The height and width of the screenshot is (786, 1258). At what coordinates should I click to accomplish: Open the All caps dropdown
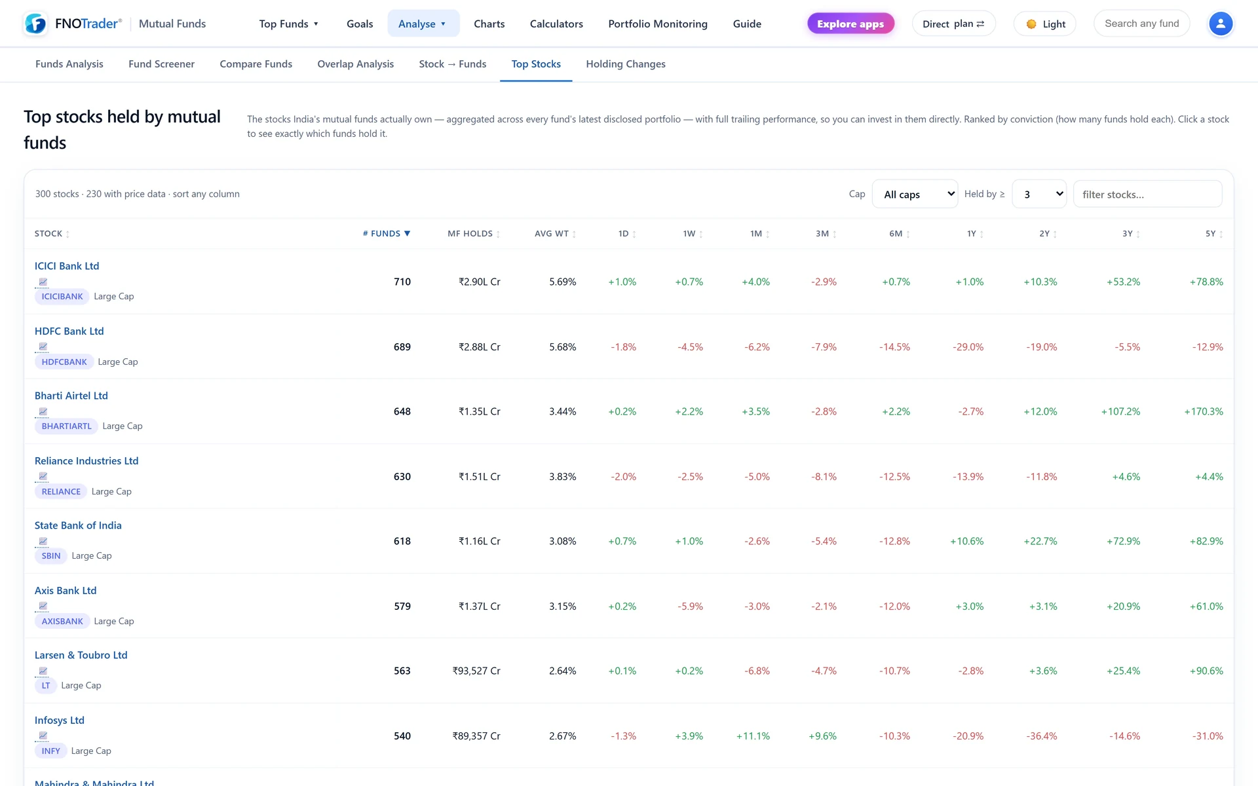coord(915,194)
